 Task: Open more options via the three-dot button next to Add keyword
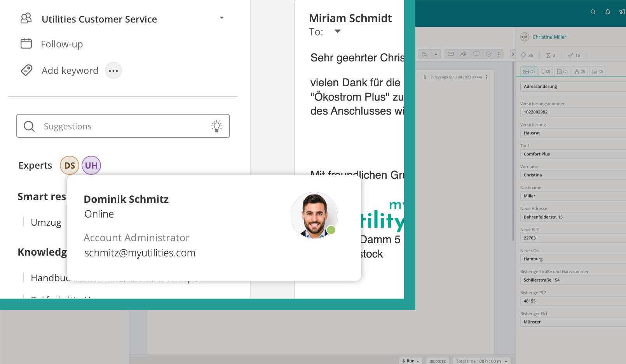click(113, 70)
